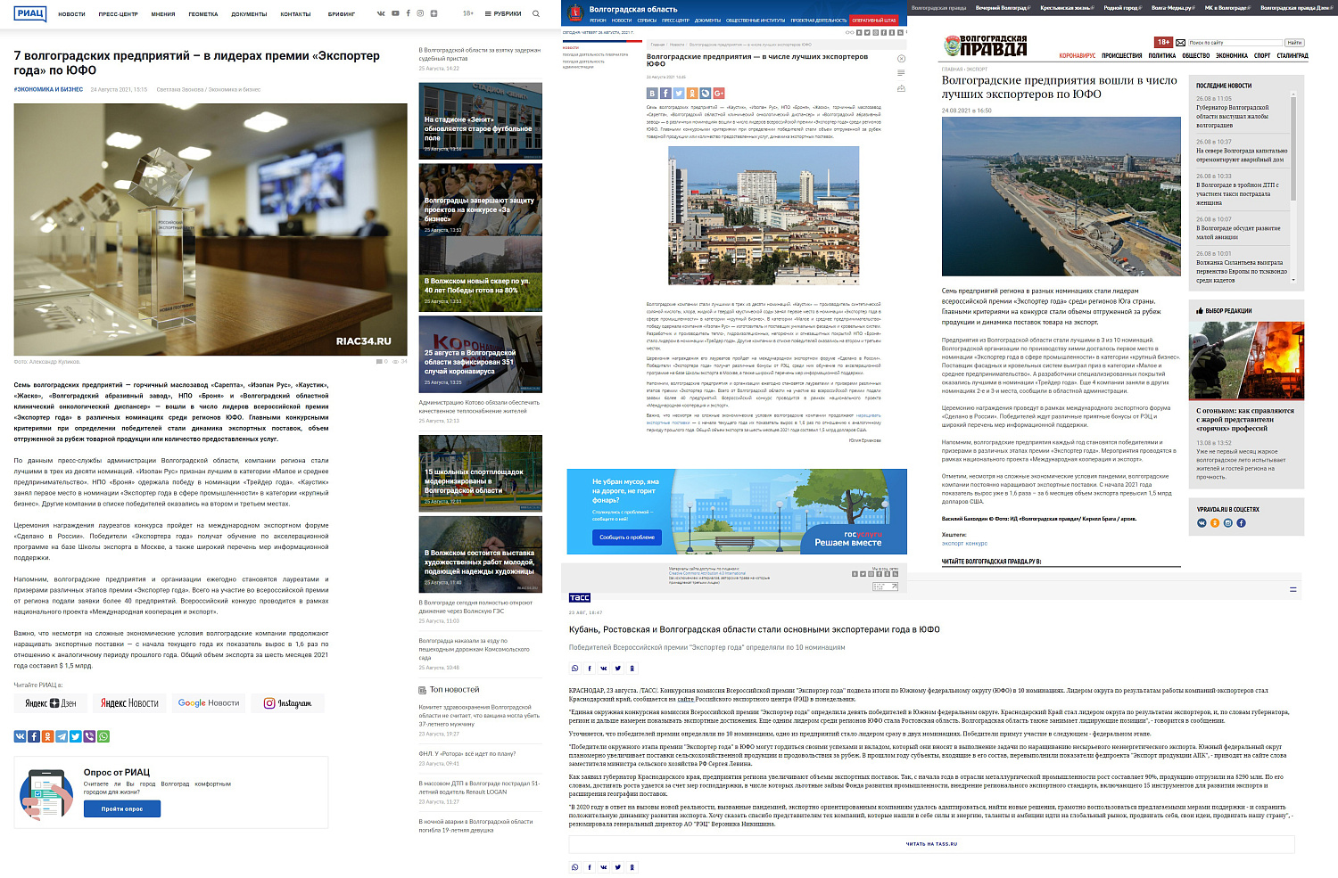Click the Instagram button under the РИАЦ article
The image size is (1338, 878).
[x=287, y=703]
